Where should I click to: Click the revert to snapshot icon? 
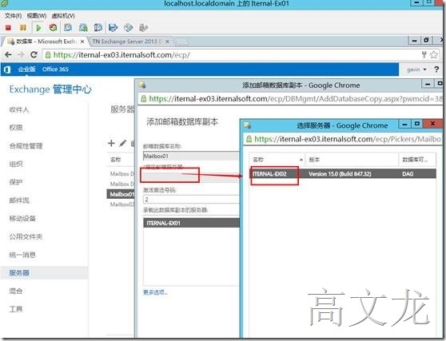pos(83,28)
